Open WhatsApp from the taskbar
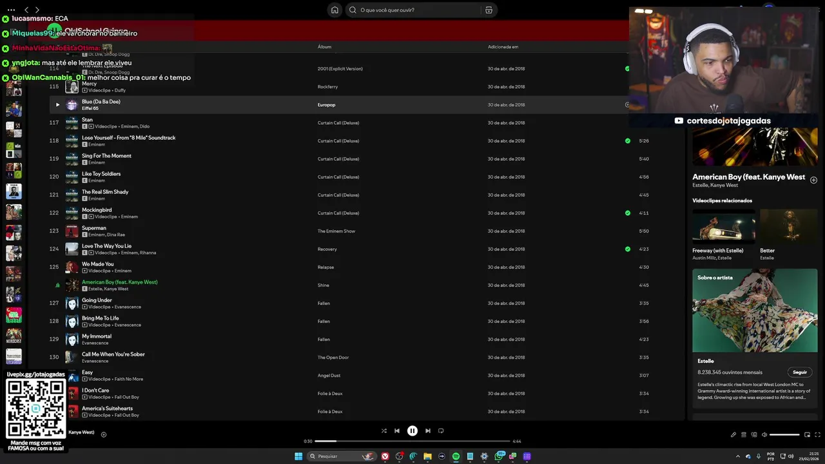 pos(500,456)
